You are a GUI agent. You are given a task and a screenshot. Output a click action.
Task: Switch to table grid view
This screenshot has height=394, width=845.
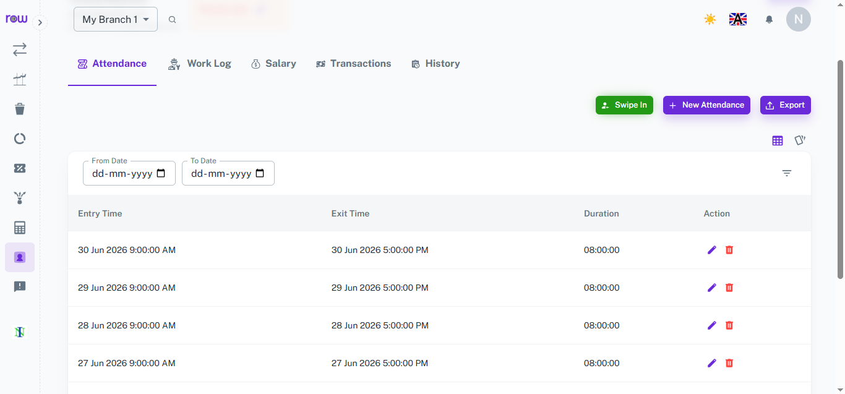pyautogui.click(x=778, y=140)
